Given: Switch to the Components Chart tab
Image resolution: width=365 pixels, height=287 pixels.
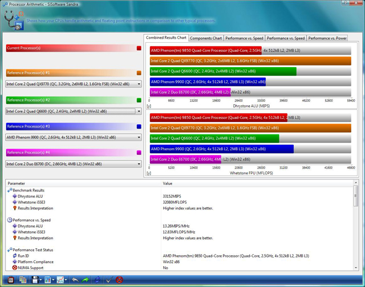Looking at the screenshot, I should coord(205,38).
